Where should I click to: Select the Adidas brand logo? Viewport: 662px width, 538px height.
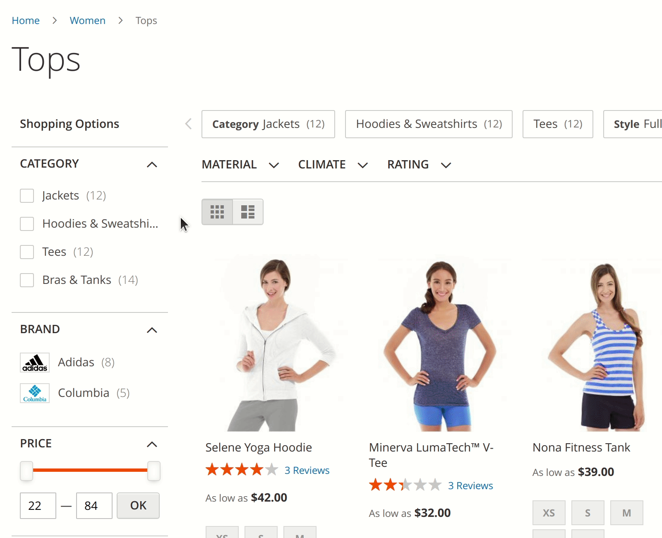35,362
